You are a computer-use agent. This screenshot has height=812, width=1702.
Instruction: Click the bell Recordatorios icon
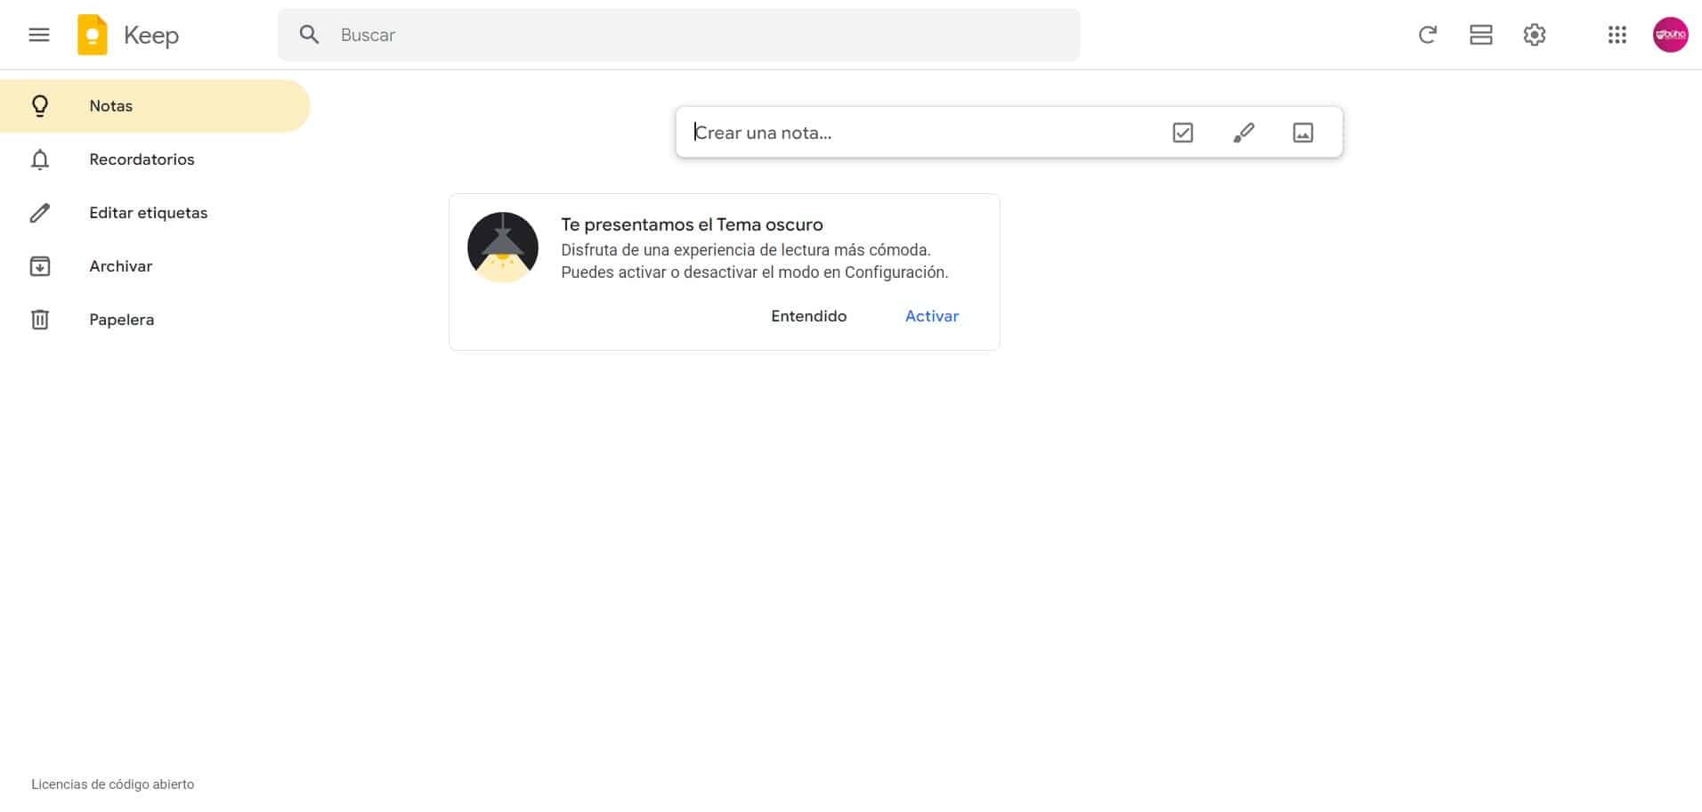[40, 159]
